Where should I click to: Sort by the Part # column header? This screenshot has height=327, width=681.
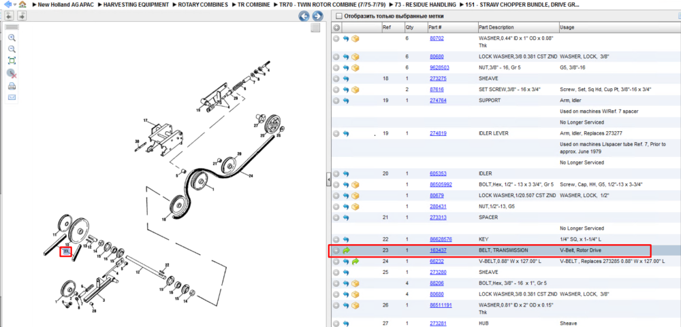point(452,27)
